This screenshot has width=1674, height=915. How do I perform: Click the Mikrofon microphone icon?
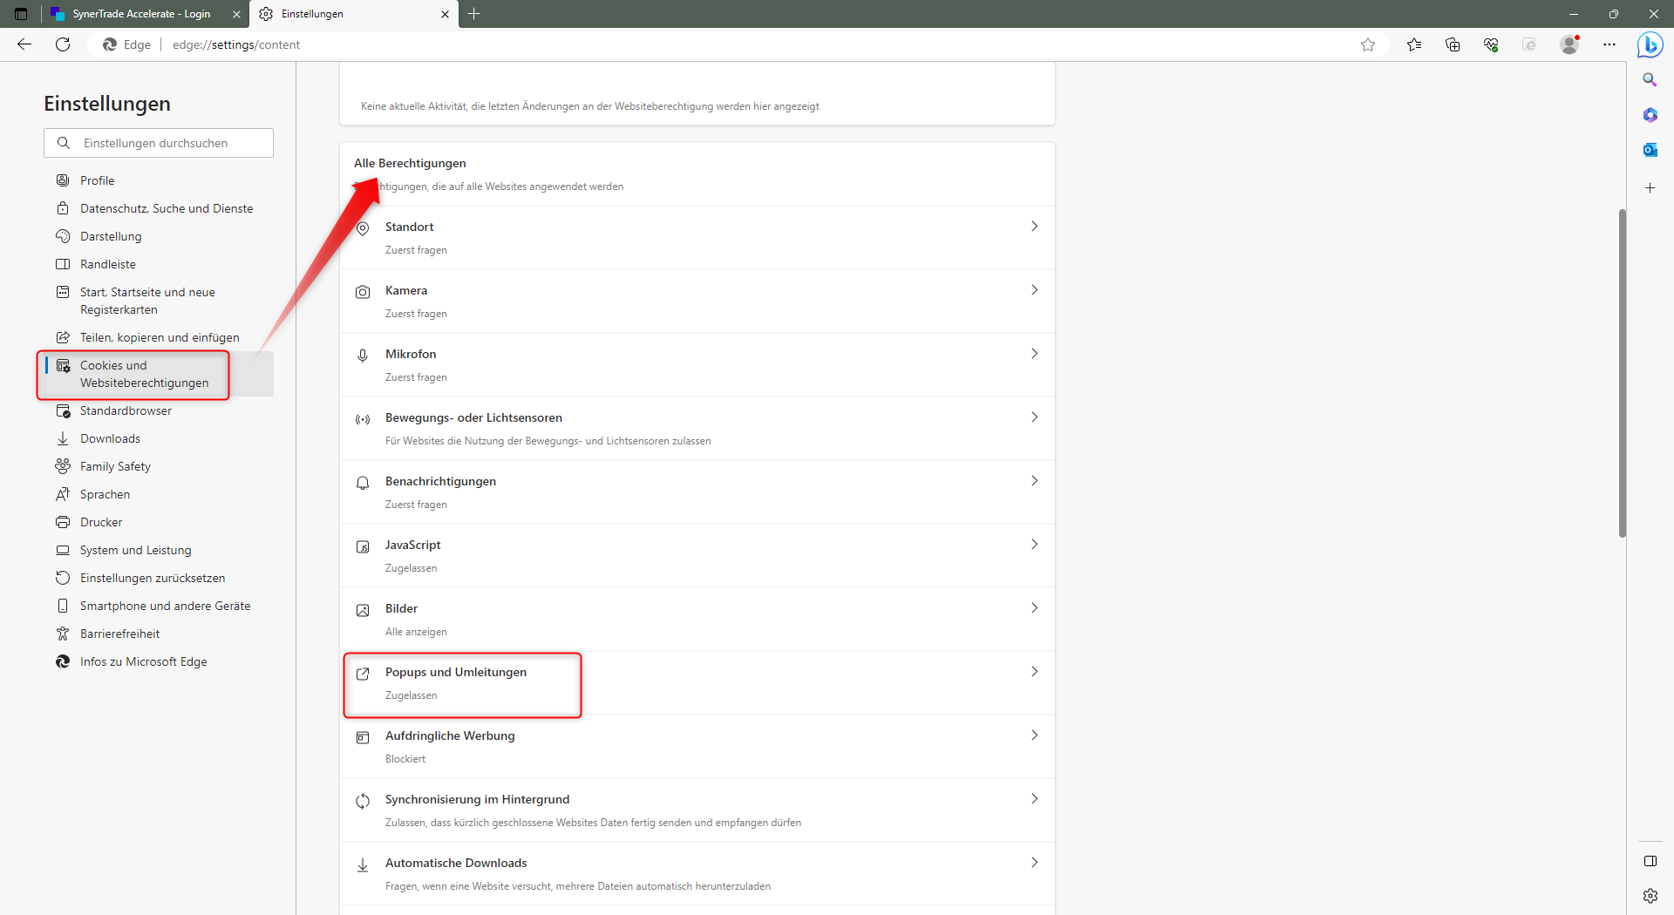tap(363, 356)
